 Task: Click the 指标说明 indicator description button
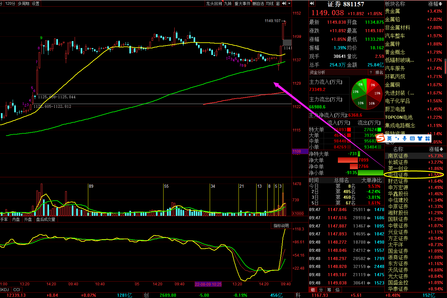(x=281, y=226)
